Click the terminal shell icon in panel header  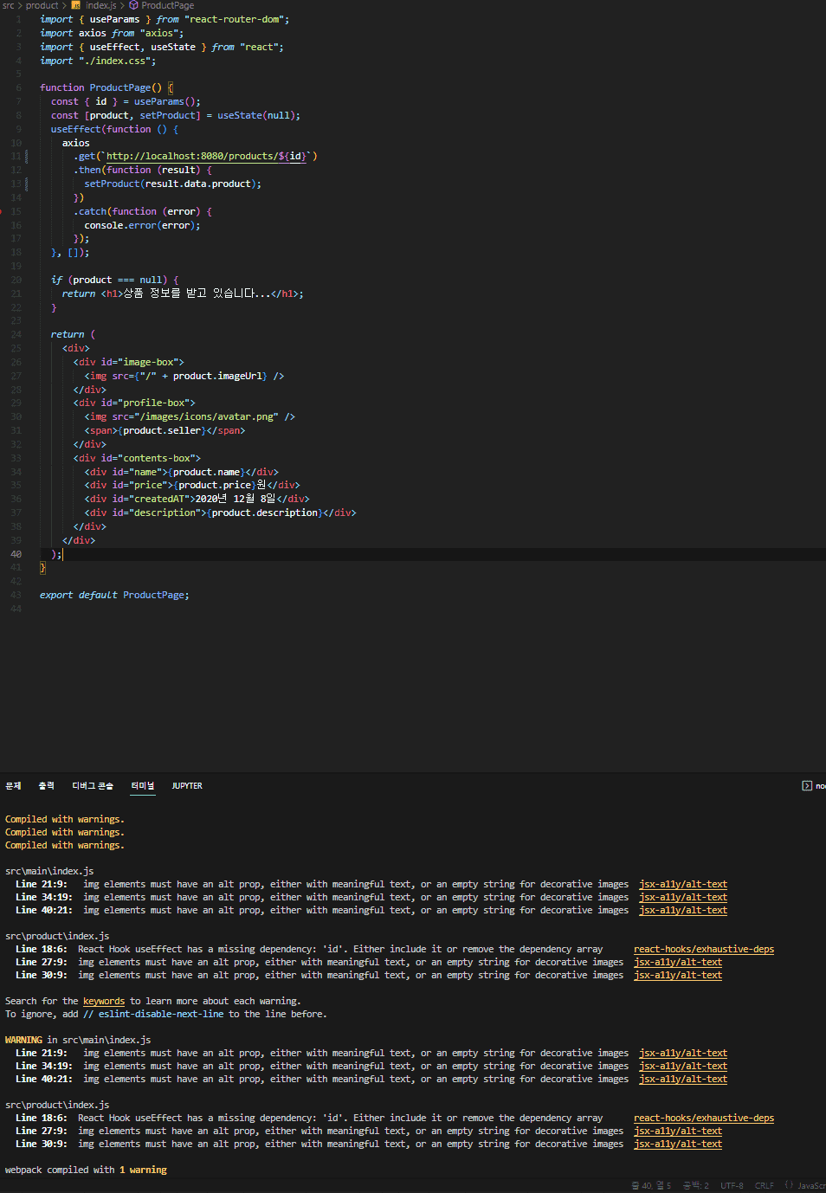click(807, 786)
